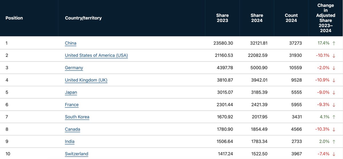Click Canada's share value 1780.90

(x=225, y=129)
